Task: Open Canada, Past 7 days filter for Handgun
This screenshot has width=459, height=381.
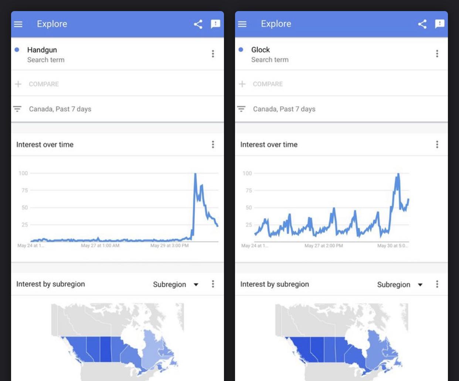Action: click(60, 109)
